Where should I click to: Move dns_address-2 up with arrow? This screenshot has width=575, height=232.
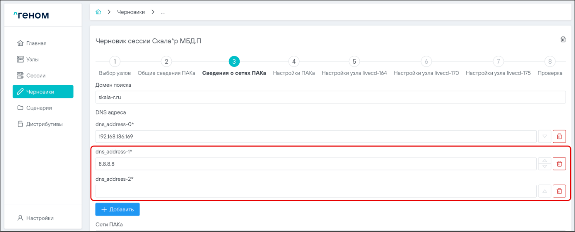544,191
